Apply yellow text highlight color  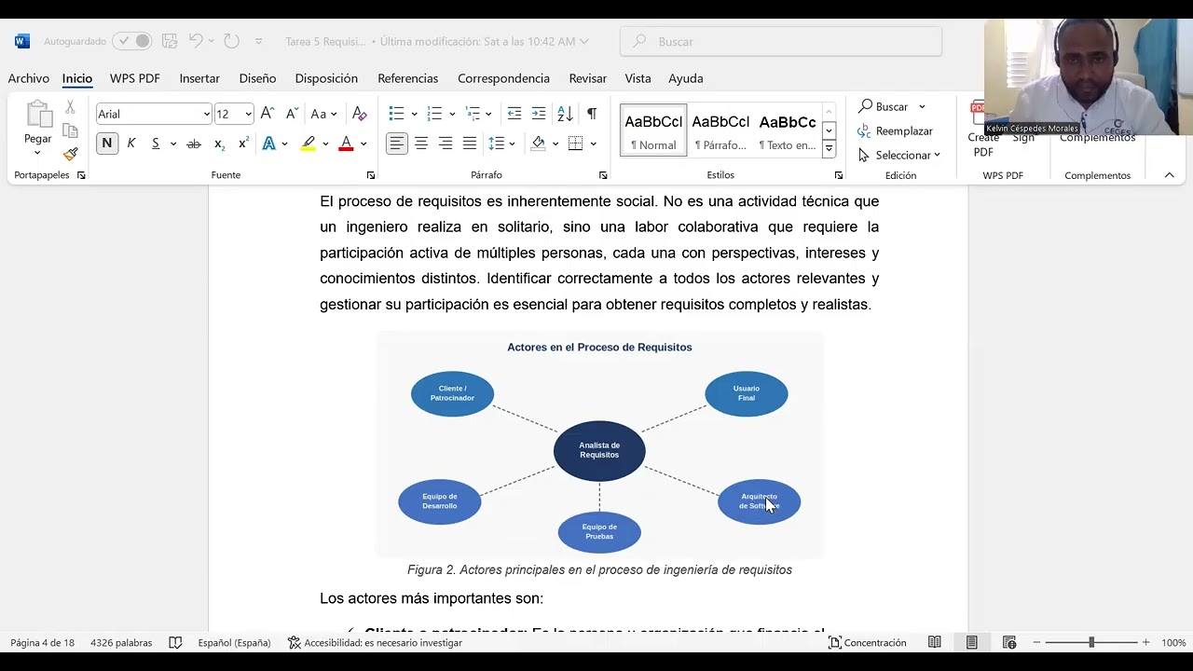309,144
